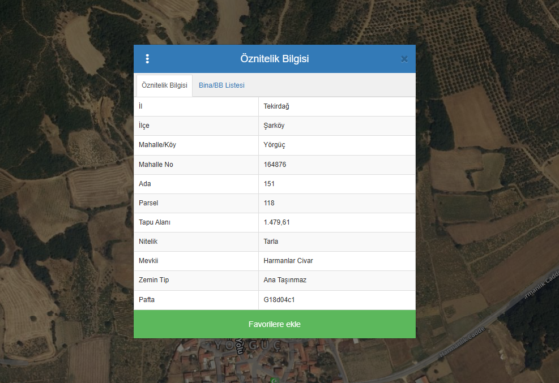The image size is (559, 383).
Task: Select the Tapu Alanı value 1.479,61
Action: point(276,222)
